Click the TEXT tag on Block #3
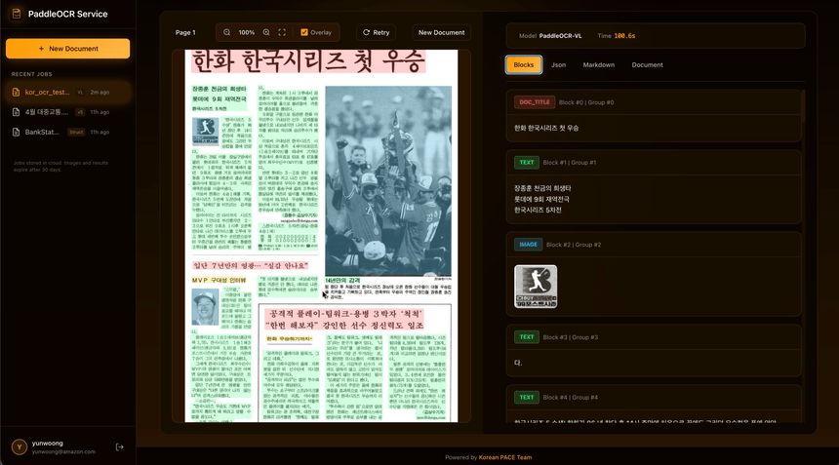Screen dimensions: 839x465 tap(527, 337)
